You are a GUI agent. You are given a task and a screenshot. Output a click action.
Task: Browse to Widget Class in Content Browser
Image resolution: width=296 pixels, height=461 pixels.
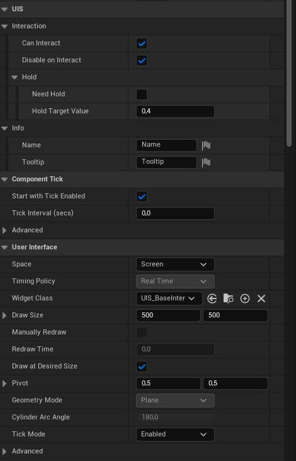[x=229, y=299]
